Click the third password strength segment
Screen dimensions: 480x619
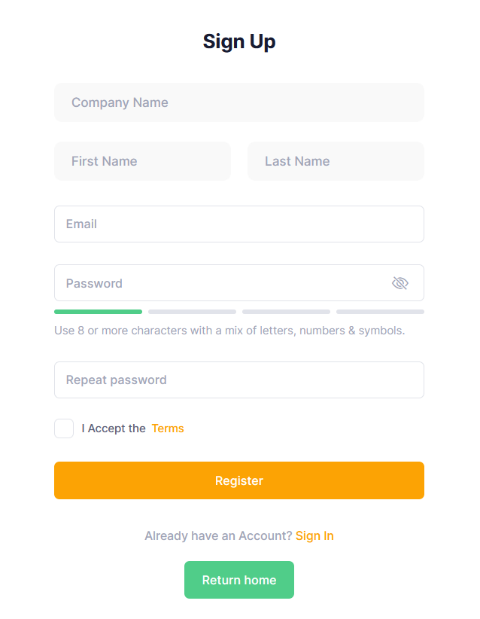286,311
